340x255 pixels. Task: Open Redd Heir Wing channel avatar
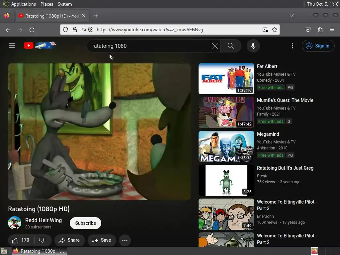[x=15, y=223]
